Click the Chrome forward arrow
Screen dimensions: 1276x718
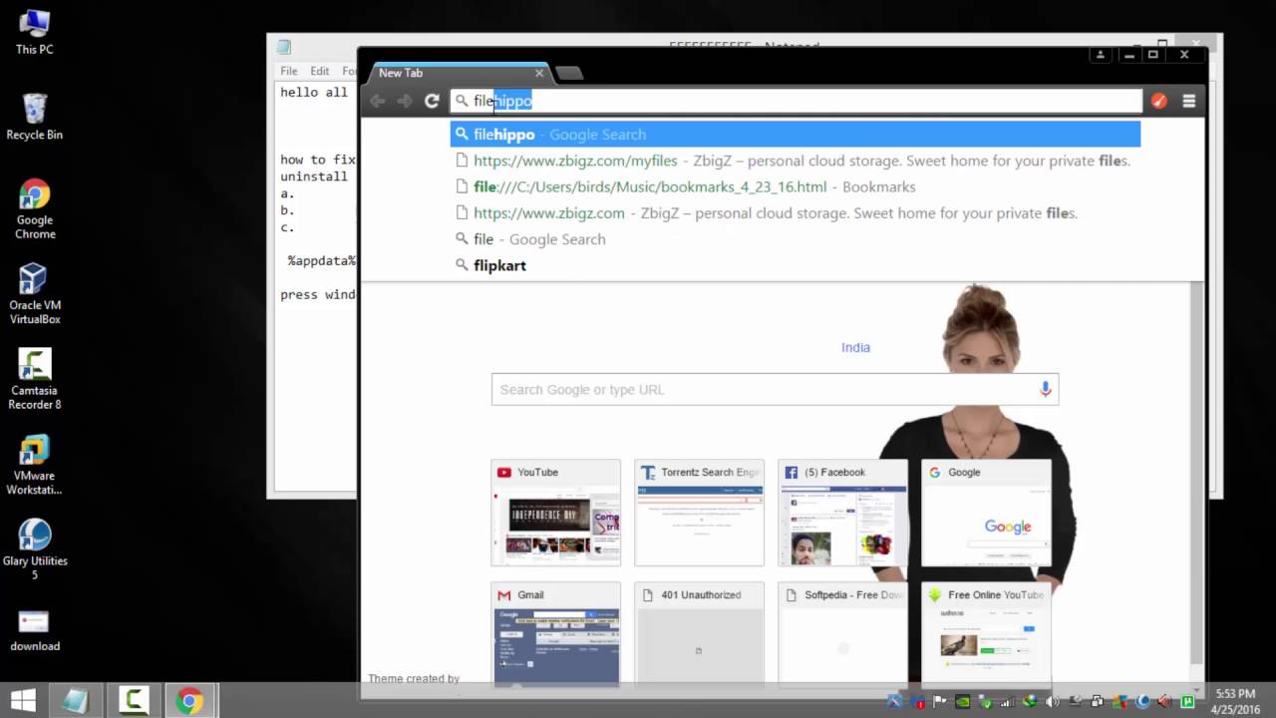(x=404, y=101)
